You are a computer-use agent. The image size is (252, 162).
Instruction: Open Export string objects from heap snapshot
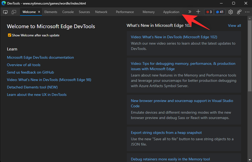pyautogui.click(x=166, y=133)
